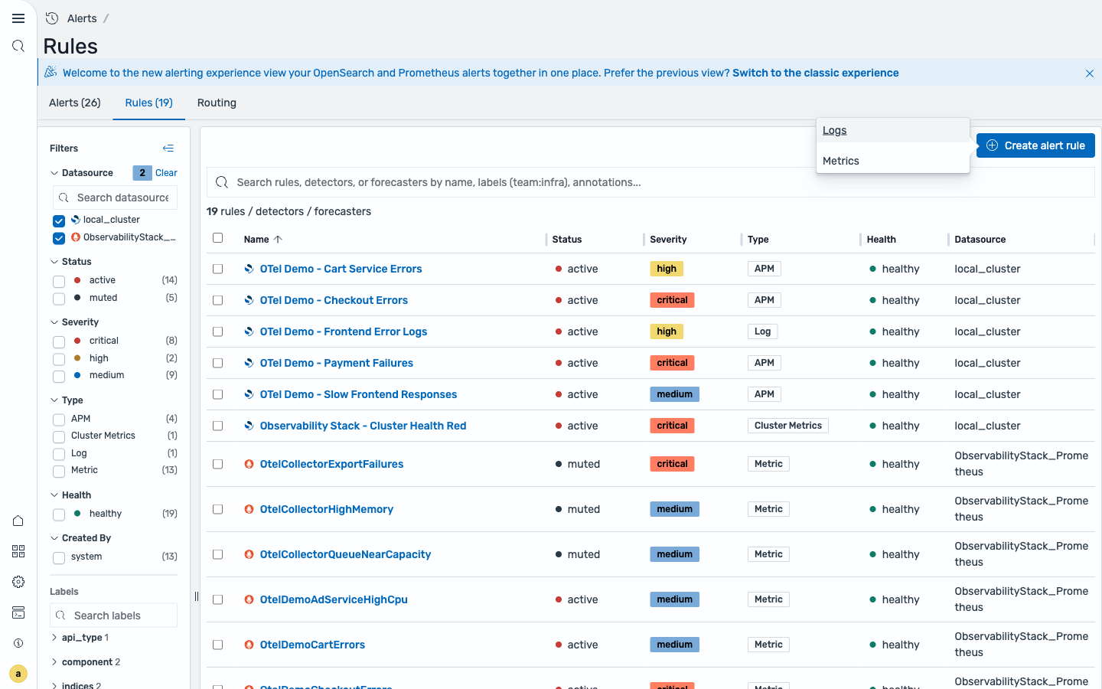Click the info help icon in sidebar
This screenshot has height=689, width=1102.
pos(18,643)
